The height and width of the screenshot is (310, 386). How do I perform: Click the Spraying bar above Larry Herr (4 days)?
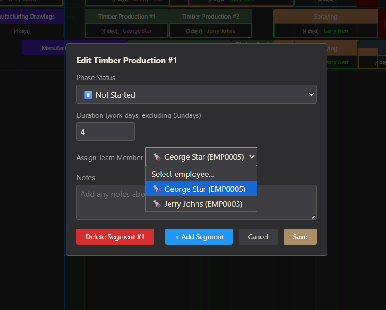point(325,17)
